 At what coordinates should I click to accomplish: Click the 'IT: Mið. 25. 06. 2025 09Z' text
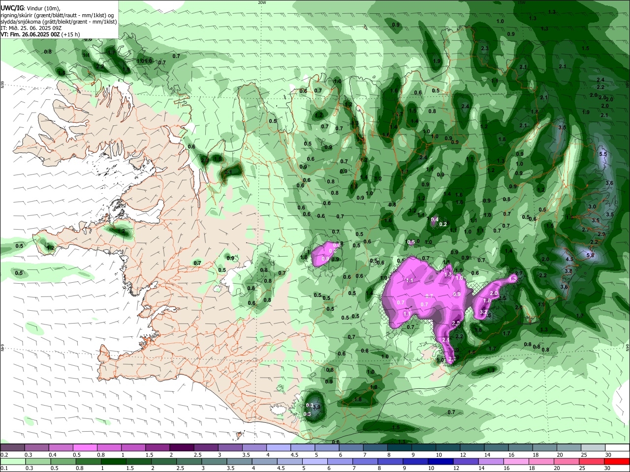click(x=30, y=28)
